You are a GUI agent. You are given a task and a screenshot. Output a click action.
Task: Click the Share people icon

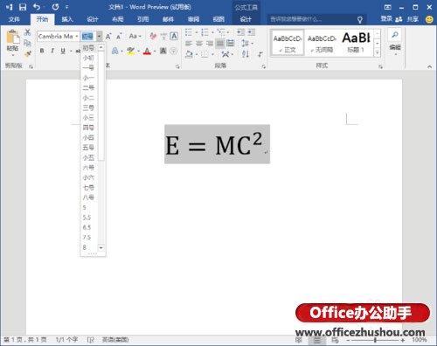click(x=399, y=19)
